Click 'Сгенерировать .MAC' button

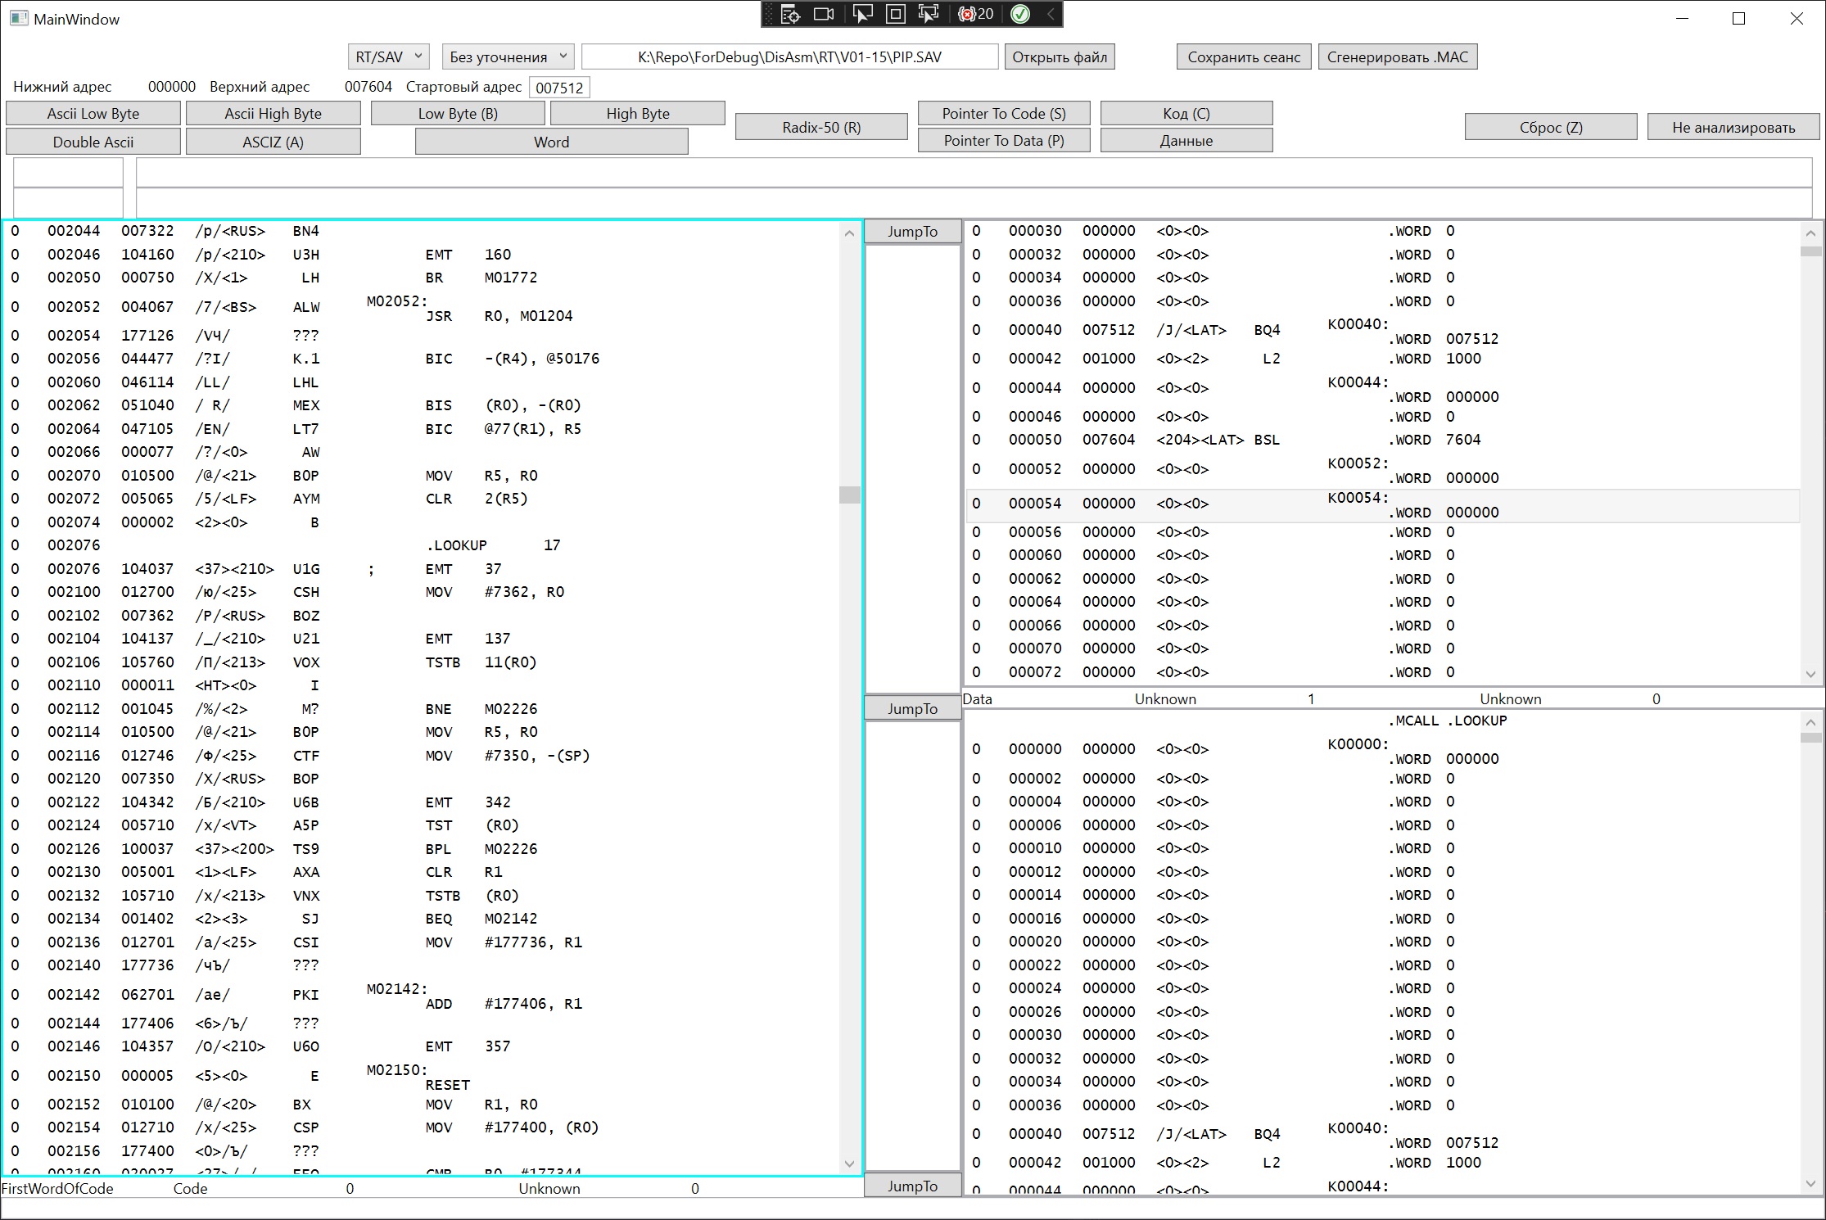1397,56
